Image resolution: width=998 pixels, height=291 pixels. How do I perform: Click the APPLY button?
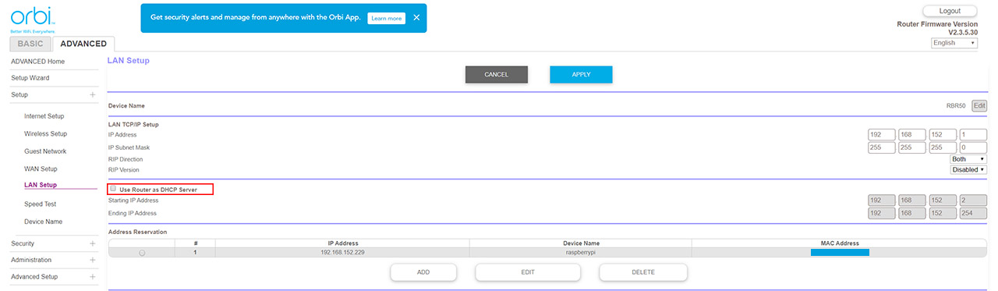(x=581, y=74)
